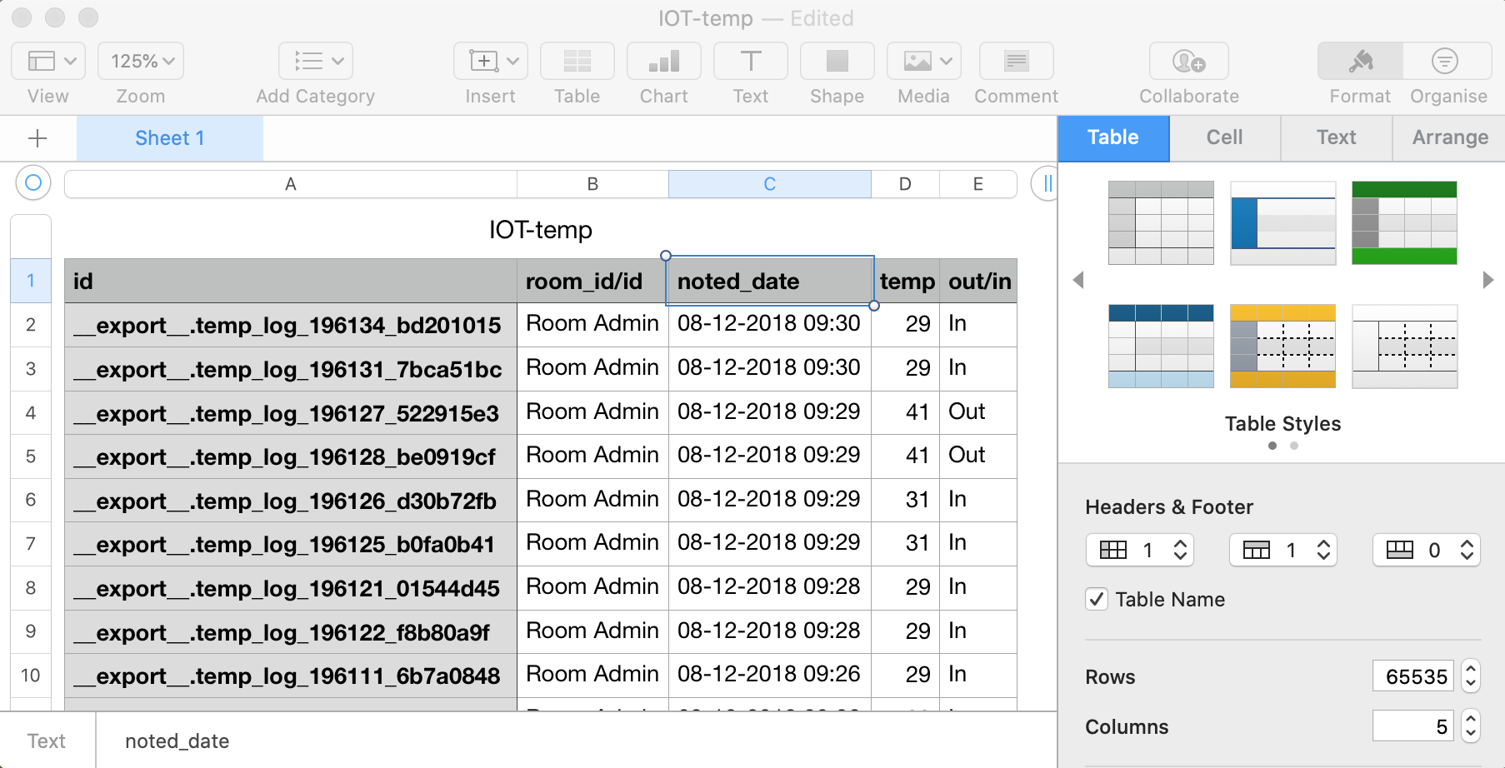Select the Sheet 1 tab
The height and width of the screenshot is (768, 1505).
click(169, 137)
